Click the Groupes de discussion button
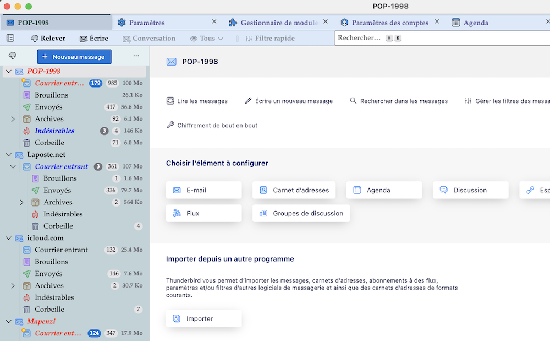This screenshot has width=550, height=341. [x=301, y=214]
